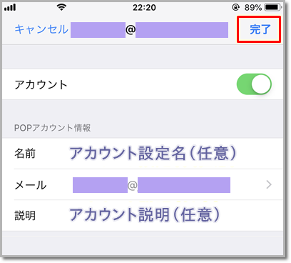291x263 pixels.
Task: Open the メール row chevron arrow
Action: click(x=269, y=184)
